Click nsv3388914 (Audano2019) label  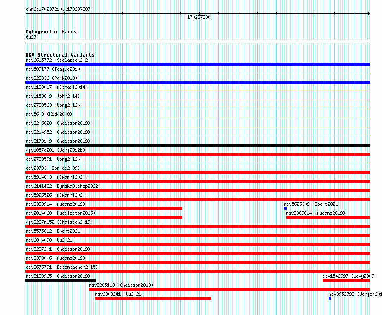pos(55,204)
